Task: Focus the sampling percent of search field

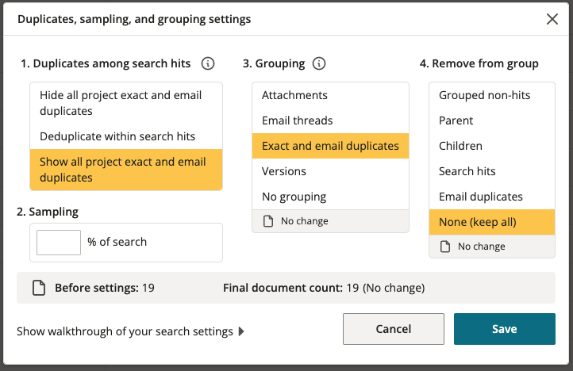Action: (59, 243)
